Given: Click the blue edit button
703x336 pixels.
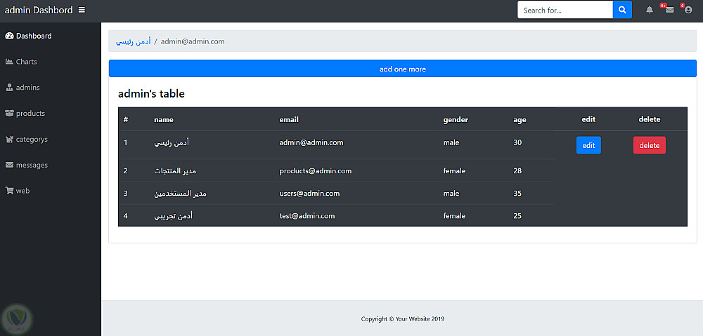Looking at the screenshot, I should pos(588,145).
